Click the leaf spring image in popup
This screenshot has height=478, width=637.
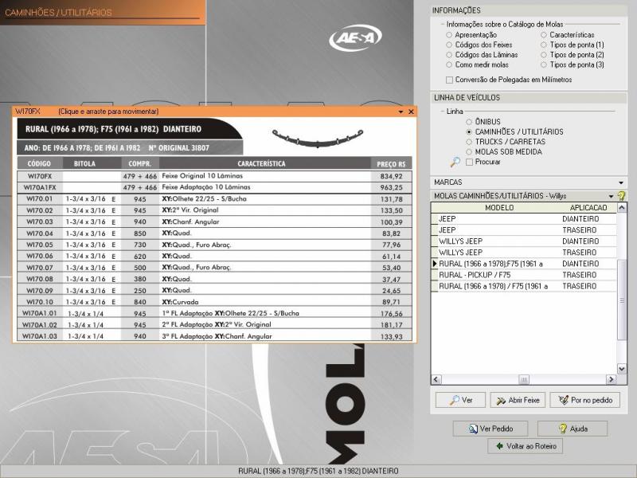click(x=317, y=138)
